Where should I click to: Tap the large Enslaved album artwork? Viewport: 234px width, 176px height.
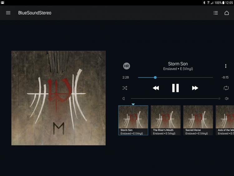point(59,98)
